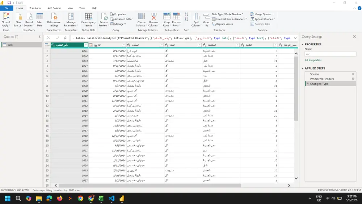Open filter dropdown for الصنف column
This screenshot has width=362, height=204.
click(x=161, y=45)
